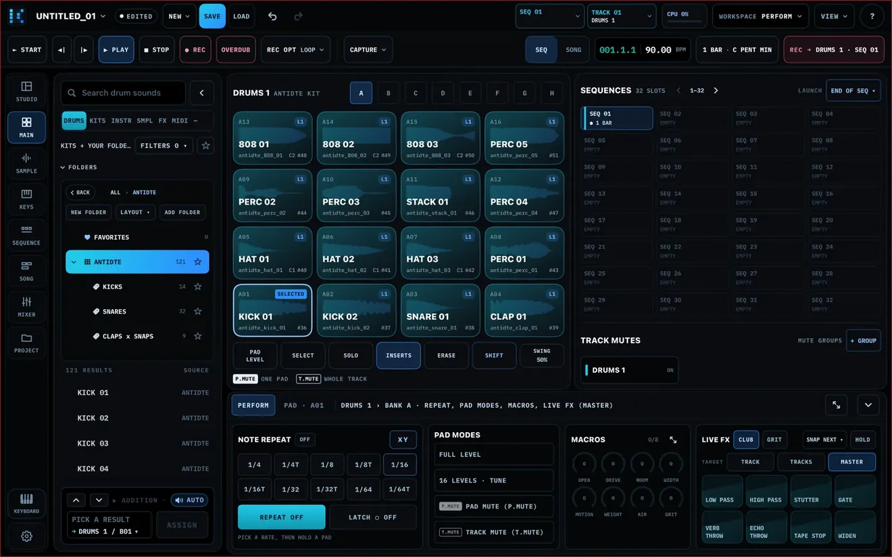Click the undo arrow icon

point(272,16)
